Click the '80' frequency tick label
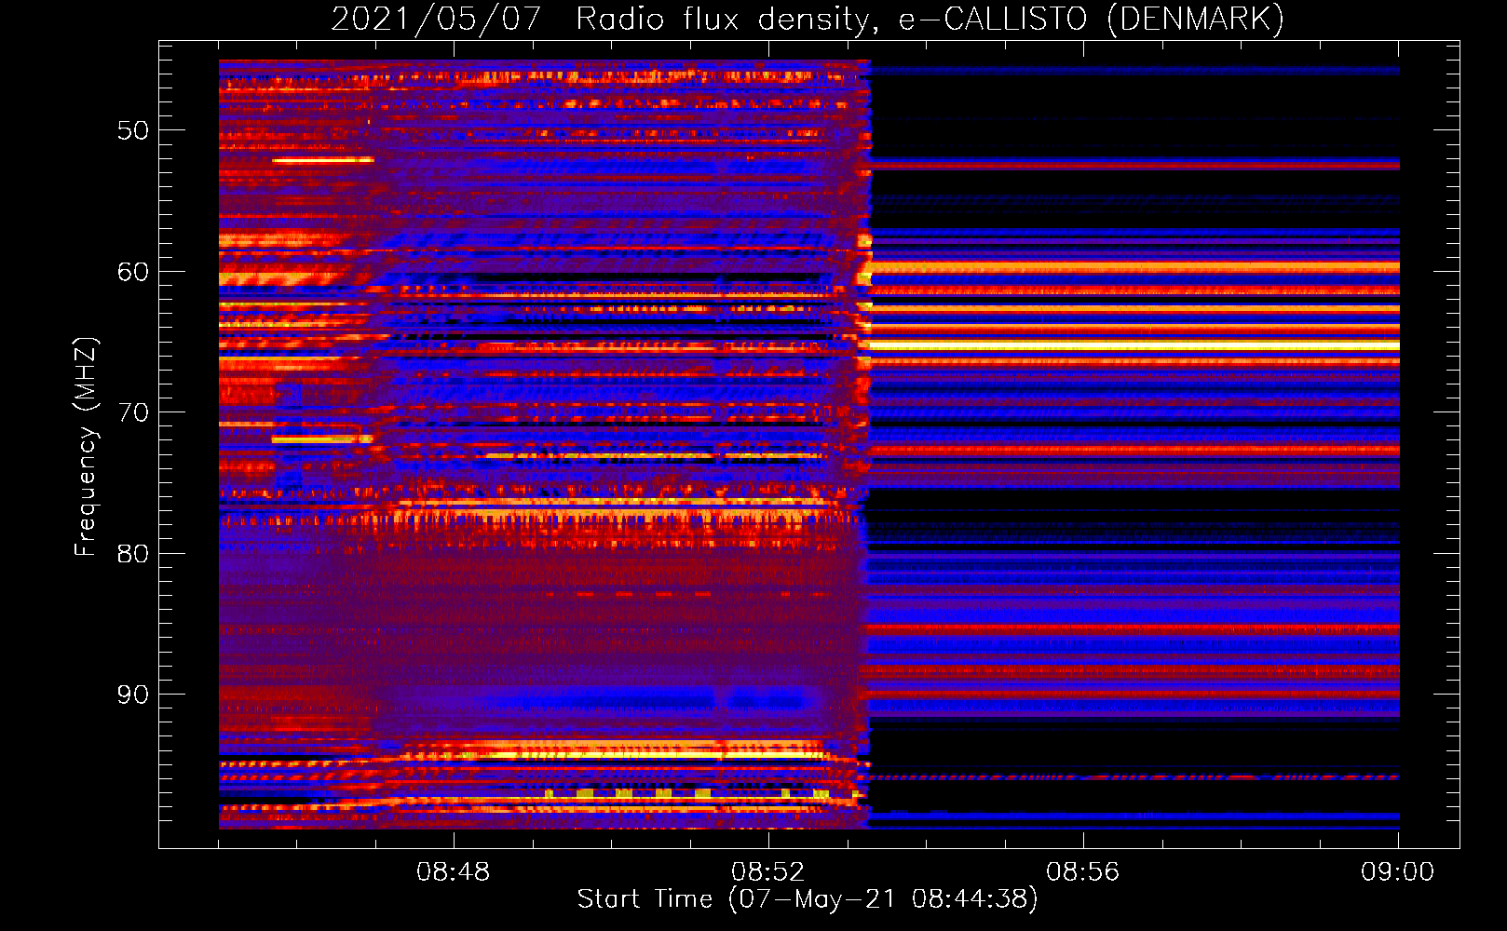Viewport: 1507px width, 931px height. coord(133,554)
